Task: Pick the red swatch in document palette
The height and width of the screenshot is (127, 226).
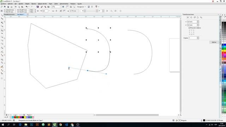Action: click(15, 117)
